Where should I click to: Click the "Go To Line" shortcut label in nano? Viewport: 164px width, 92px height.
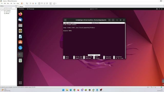point(119,58)
